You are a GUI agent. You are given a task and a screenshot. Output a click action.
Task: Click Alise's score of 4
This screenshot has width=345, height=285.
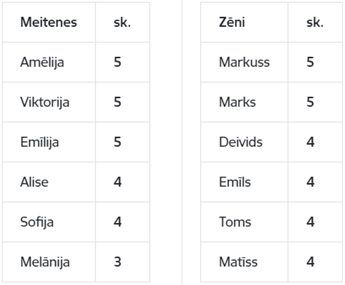point(117,182)
